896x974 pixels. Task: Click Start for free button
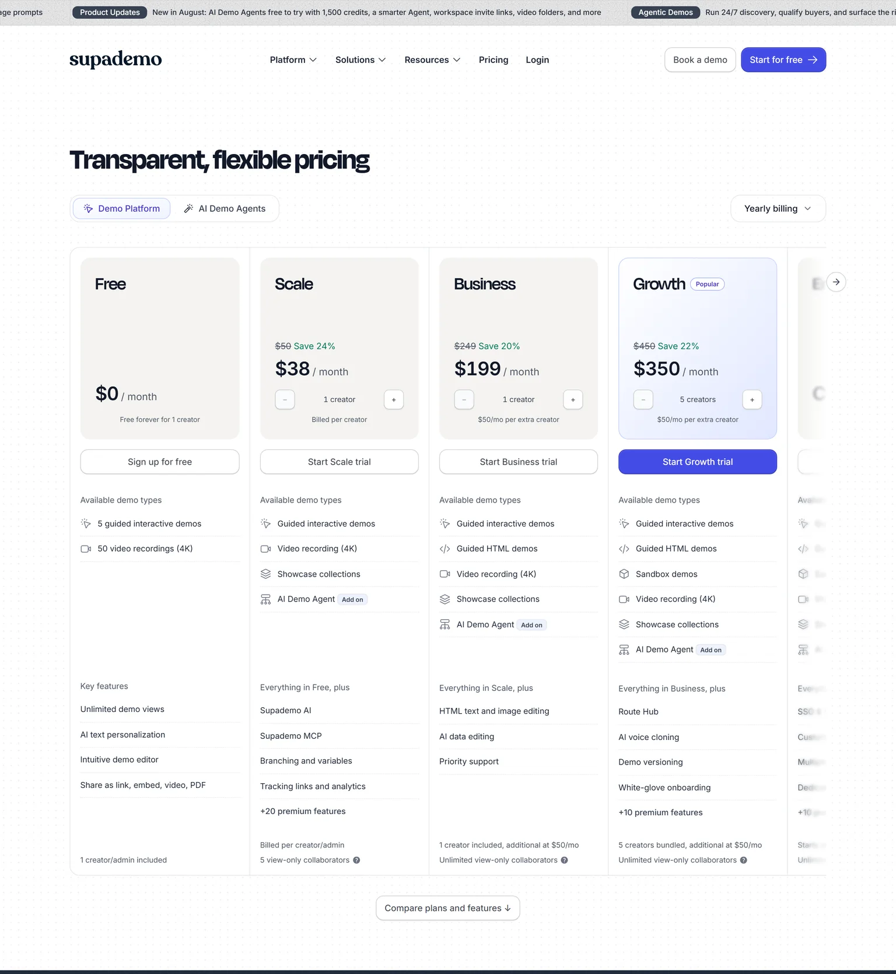(783, 60)
